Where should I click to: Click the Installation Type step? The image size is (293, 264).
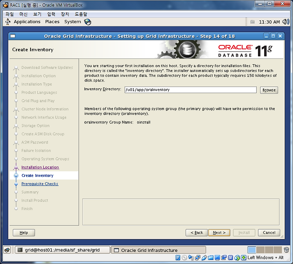click(37, 84)
